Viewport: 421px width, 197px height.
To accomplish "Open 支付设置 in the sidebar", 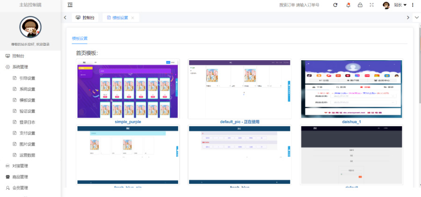I will tap(27, 133).
